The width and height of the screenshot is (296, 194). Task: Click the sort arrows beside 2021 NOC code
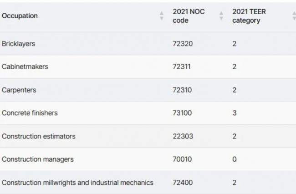pos(221,16)
